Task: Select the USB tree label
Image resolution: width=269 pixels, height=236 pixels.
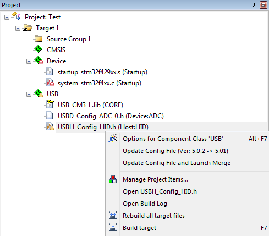Action: point(52,94)
